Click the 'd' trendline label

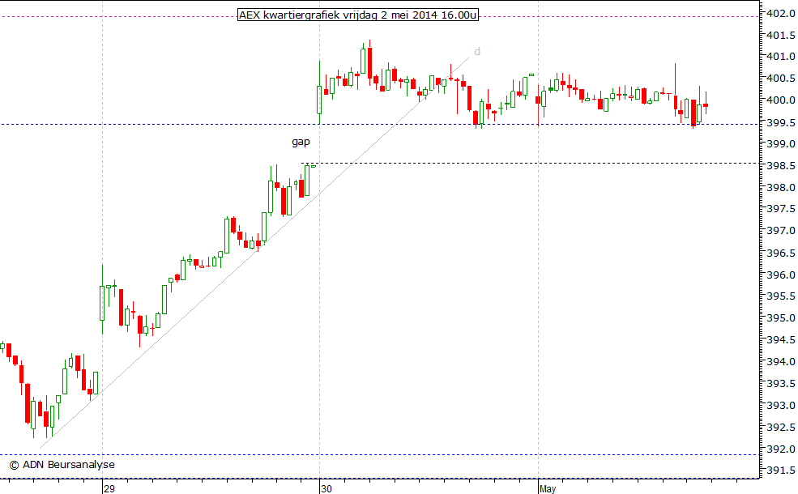pyautogui.click(x=477, y=51)
